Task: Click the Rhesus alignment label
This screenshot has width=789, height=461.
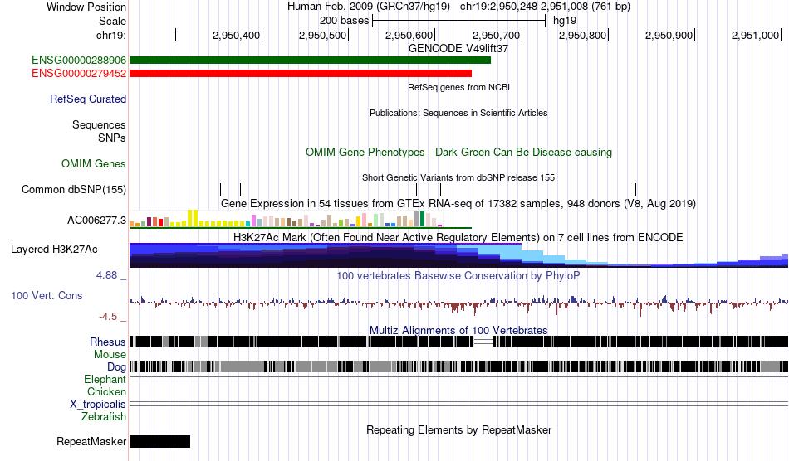Action: pos(108,342)
